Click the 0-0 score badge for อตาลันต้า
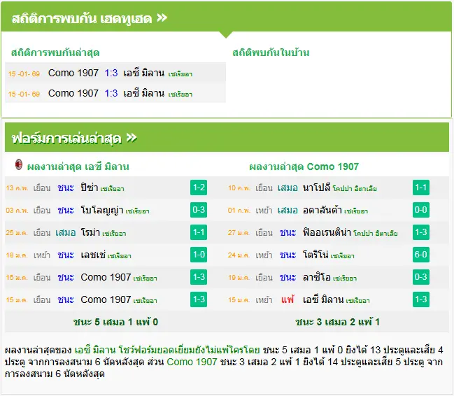 (421, 210)
